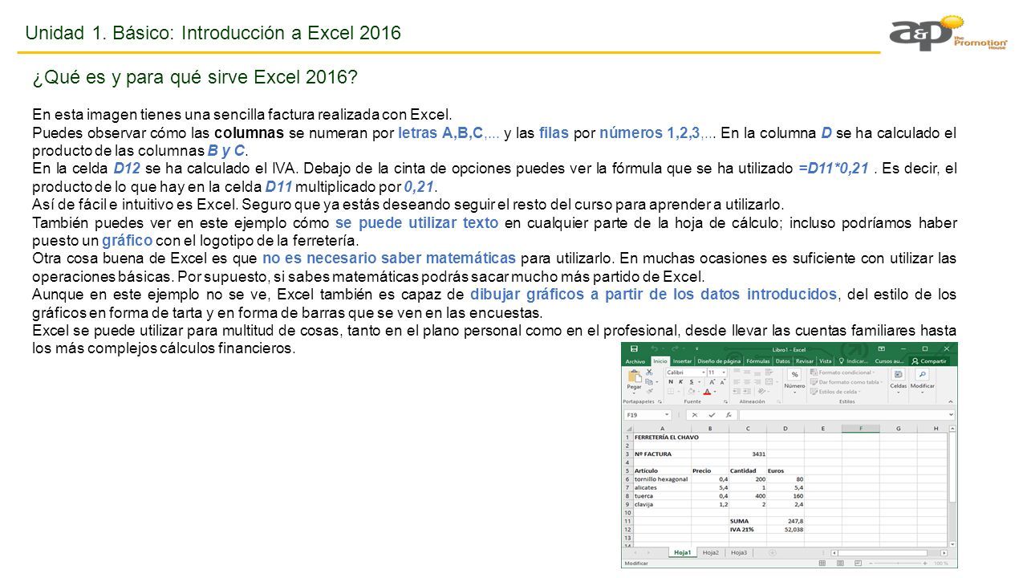Switch to the Hoja2 sheet tab
Image resolution: width=1027 pixels, height=578 pixels.
point(711,552)
